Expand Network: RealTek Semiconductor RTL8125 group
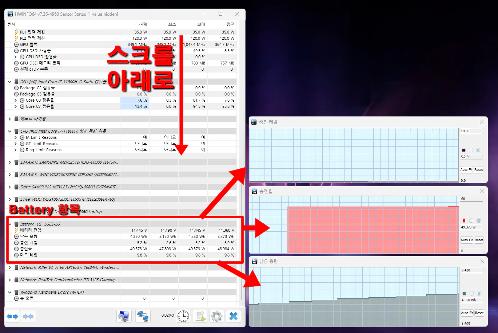498x333 pixels. point(9,280)
